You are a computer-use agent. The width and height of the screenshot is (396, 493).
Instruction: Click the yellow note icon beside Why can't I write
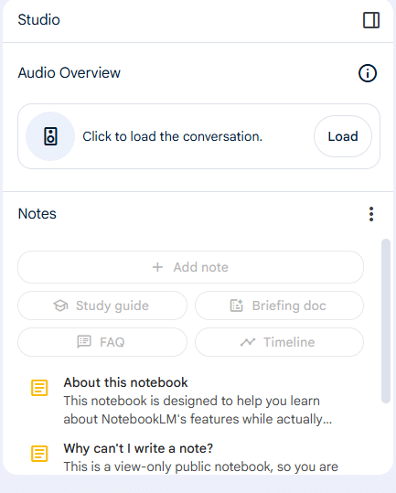(x=39, y=454)
